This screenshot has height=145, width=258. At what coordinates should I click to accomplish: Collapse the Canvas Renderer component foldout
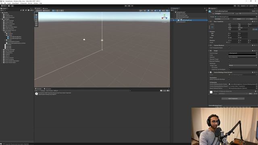click(x=209, y=46)
